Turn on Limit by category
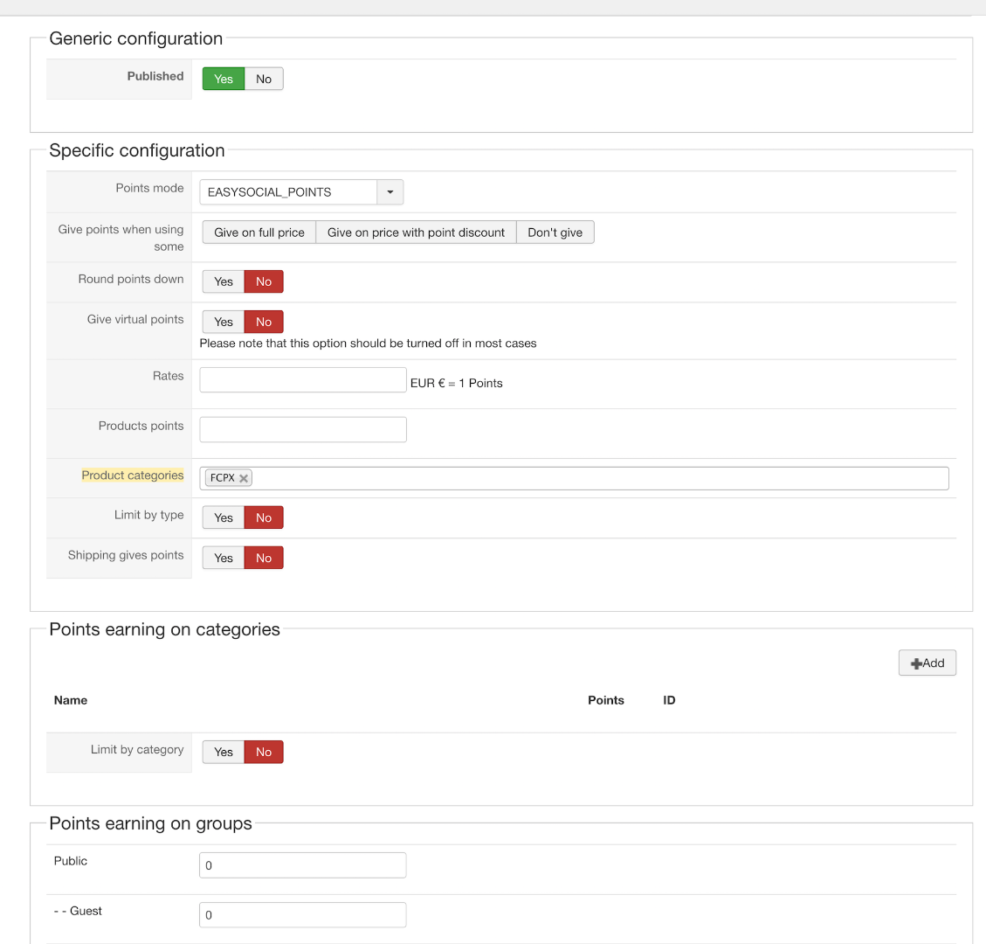The image size is (986, 944). click(224, 753)
